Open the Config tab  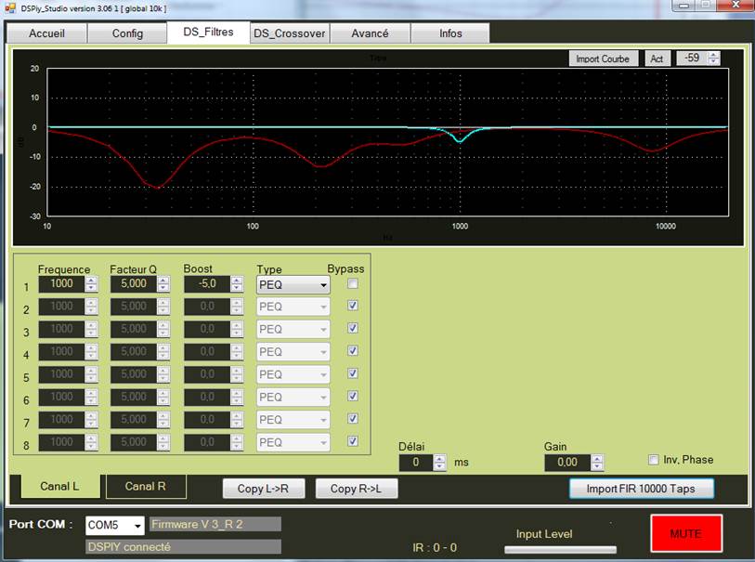pyautogui.click(x=127, y=33)
